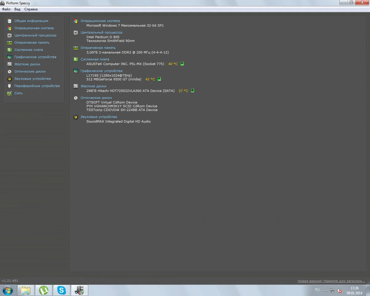The height and width of the screenshot is (296, 370).
Task: Click green temperature indicator next to 40 °C
Action: click(x=182, y=64)
